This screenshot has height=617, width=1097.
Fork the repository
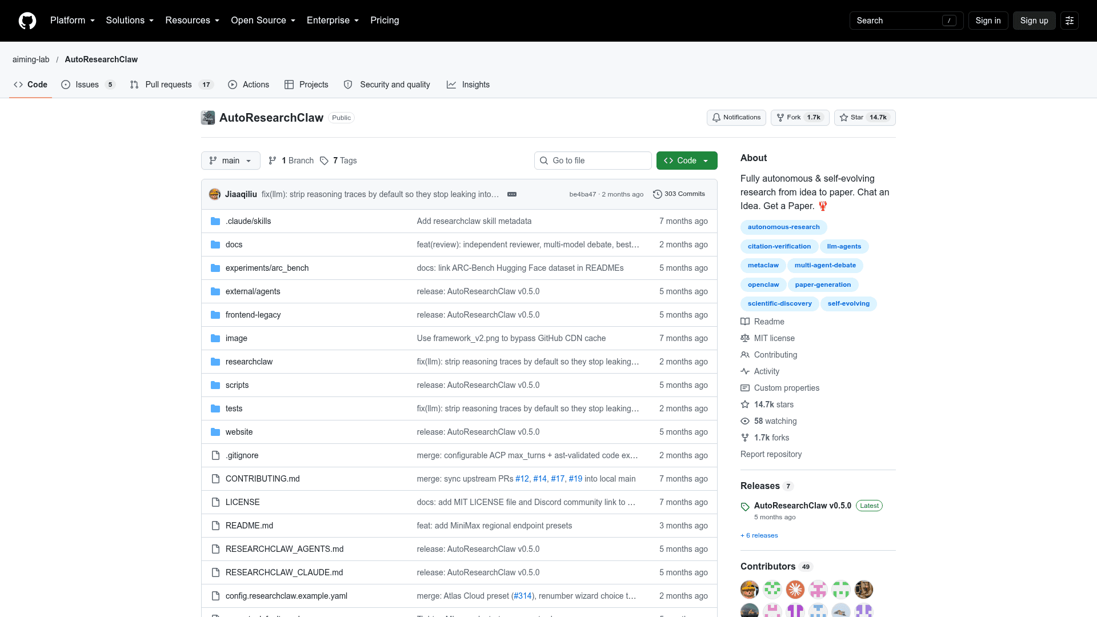click(799, 118)
